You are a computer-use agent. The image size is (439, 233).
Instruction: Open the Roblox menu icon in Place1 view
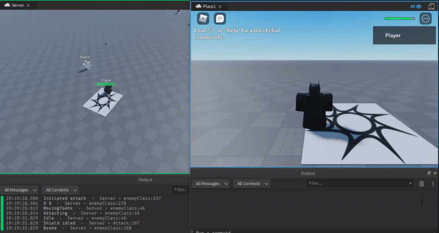click(203, 19)
